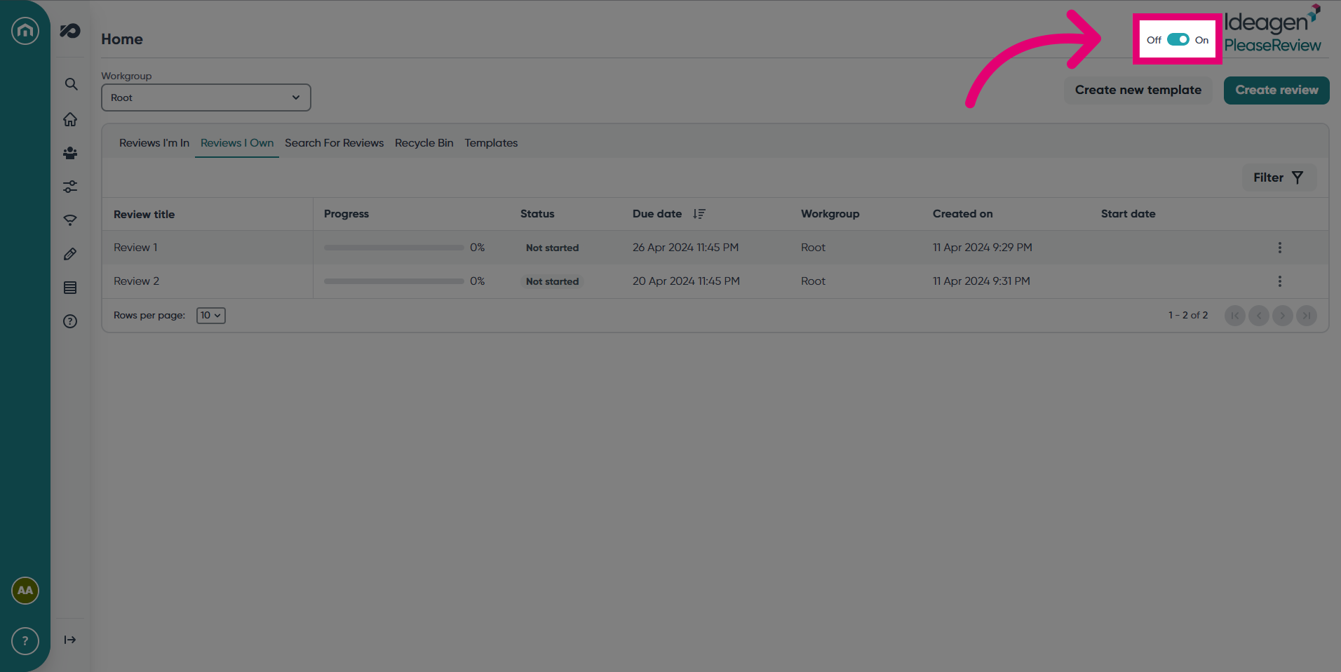Screen dimensions: 1341x672
Task: Click the Status column header
Action: pyautogui.click(x=537, y=214)
